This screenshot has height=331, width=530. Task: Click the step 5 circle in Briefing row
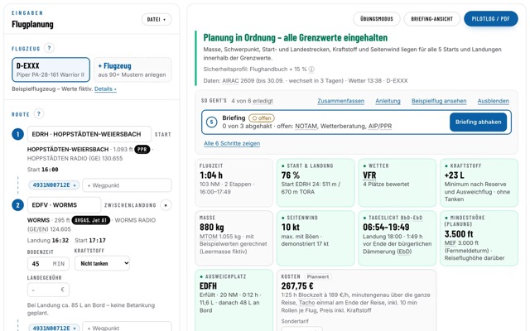click(x=212, y=122)
